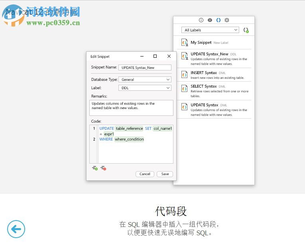Click the DML tag next to INSERT Syntax
This screenshot has height=250, width=305.
tap(222, 73)
